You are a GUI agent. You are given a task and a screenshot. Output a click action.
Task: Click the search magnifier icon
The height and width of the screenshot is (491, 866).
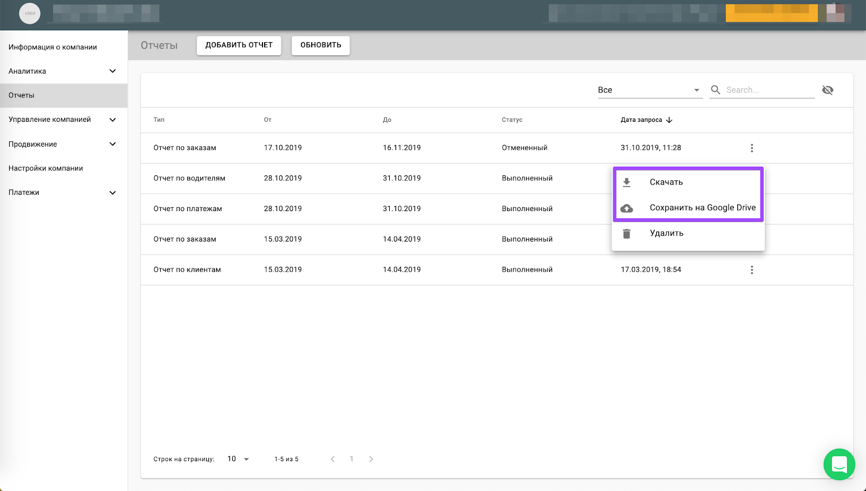coord(716,90)
